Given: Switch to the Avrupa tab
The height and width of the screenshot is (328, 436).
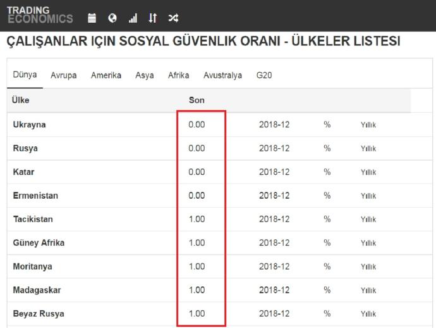Looking at the screenshot, I should click(64, 75).
